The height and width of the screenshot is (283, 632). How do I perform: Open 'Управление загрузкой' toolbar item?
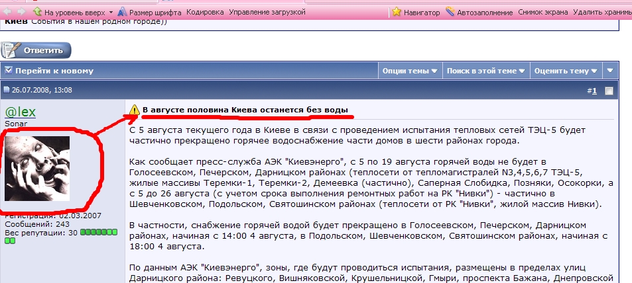coord(267,12)
